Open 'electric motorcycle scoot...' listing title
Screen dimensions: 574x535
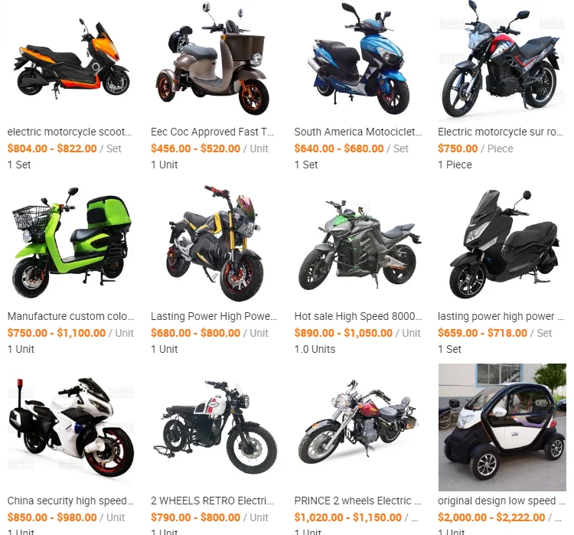(x=70, y=132)
